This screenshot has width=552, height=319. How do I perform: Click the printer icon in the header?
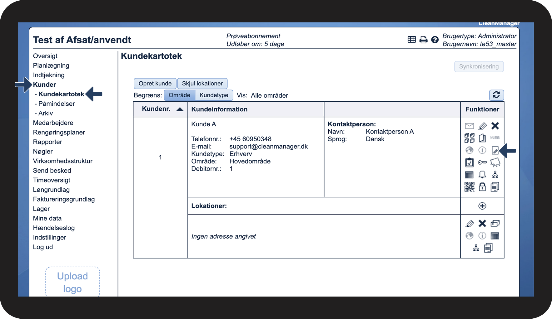(423, 40)
